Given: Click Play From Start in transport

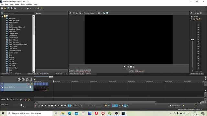Looking at the screenshot, I should tap(42, 106).
